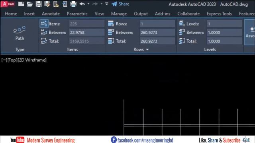Switch to the Output tab
Viewport: 255px width, 143px height.
click(x=141, y=14)
